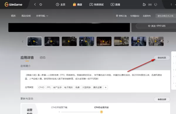Go back with the left arrow icon
176x114 pixels.
click(x=35, y=4)
